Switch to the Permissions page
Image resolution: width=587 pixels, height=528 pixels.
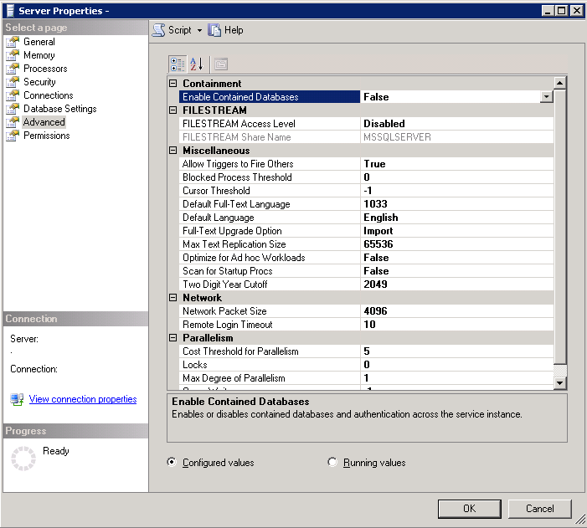click(x=46, y=136)
